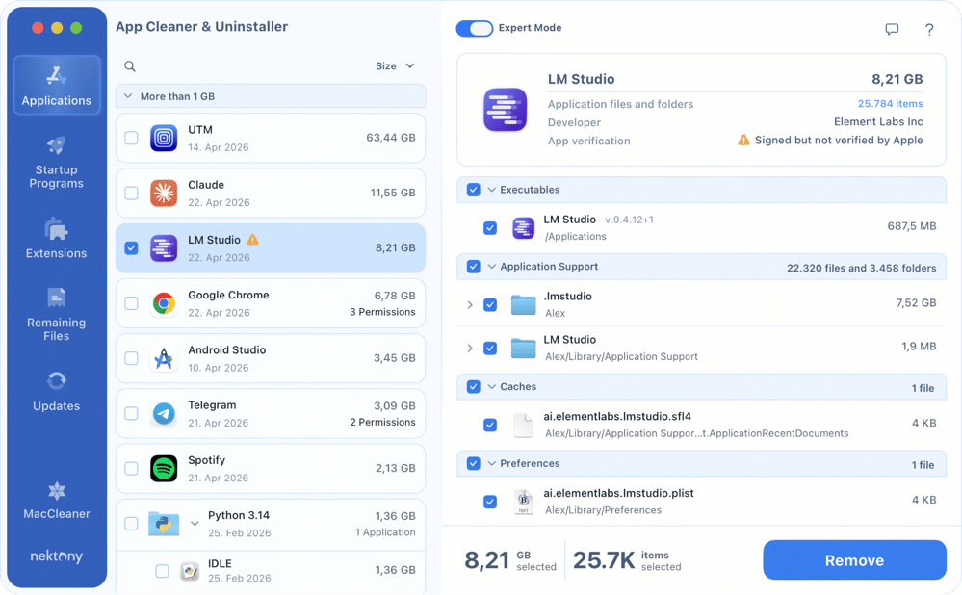This screenshot has width=962, height=595.
Task: Open the feedback chat bubble icon
Action: [x=892, y=29]
